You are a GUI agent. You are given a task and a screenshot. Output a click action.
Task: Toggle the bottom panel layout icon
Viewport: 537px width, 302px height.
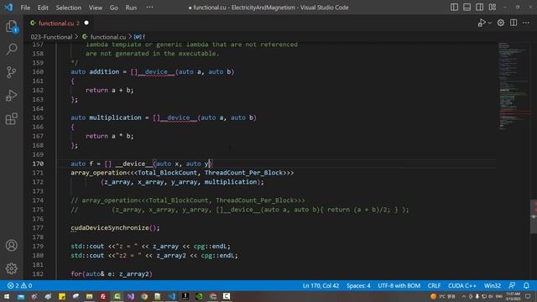tap(467, 8)
